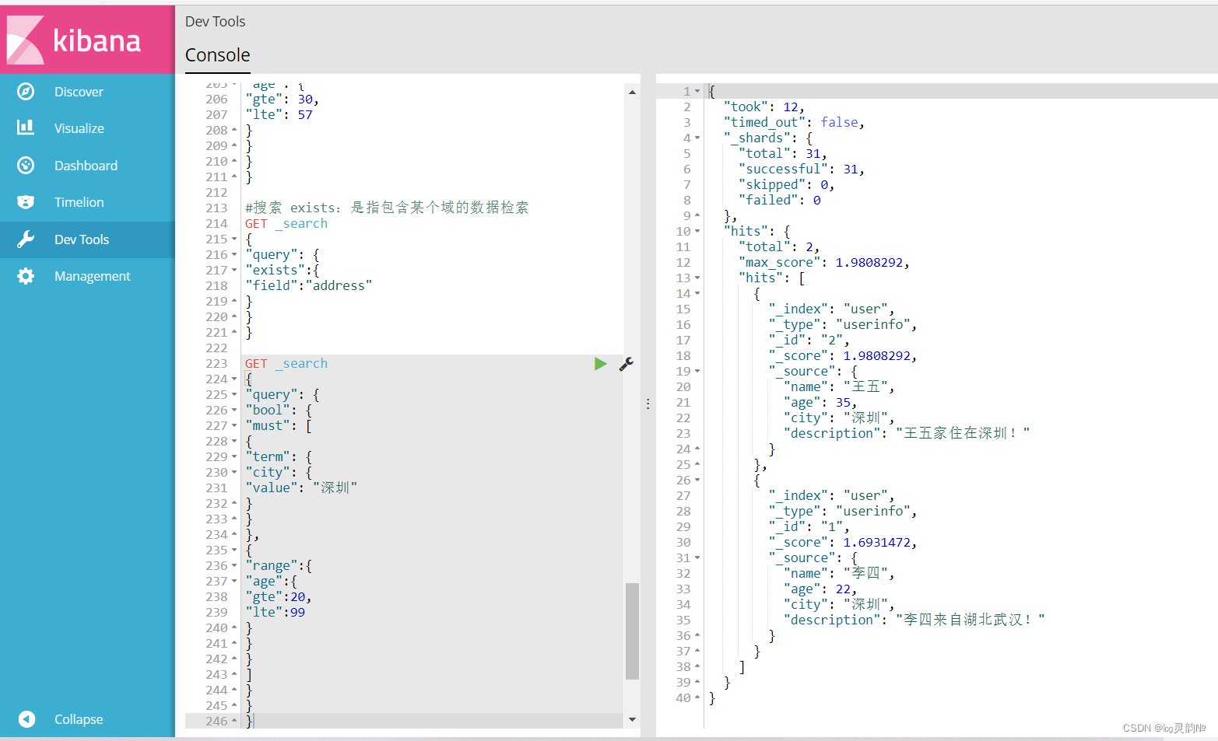This screenshot has width=1218, height=741.
Task: Collapse fold arrow at editor line 229
Action: (234, 457)
